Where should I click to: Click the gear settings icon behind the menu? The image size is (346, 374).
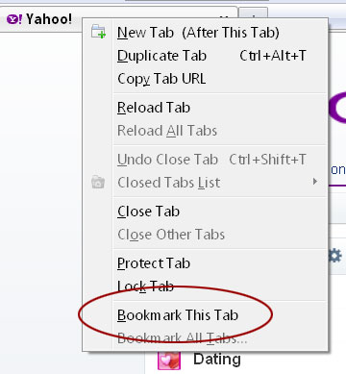point(335,256)
